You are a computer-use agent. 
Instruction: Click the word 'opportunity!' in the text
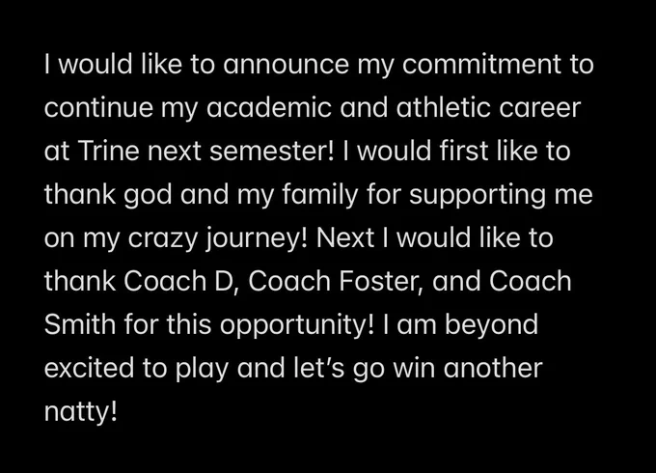tap(296, 325)
